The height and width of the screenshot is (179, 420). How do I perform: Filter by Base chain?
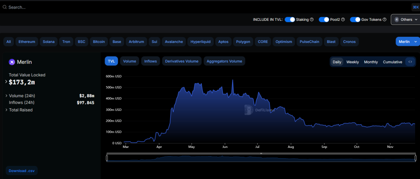[117, 42]
